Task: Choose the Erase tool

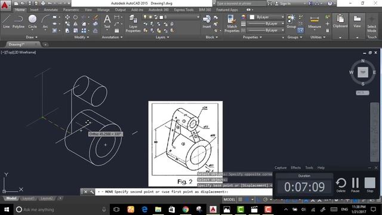Action: click(95, 17)
